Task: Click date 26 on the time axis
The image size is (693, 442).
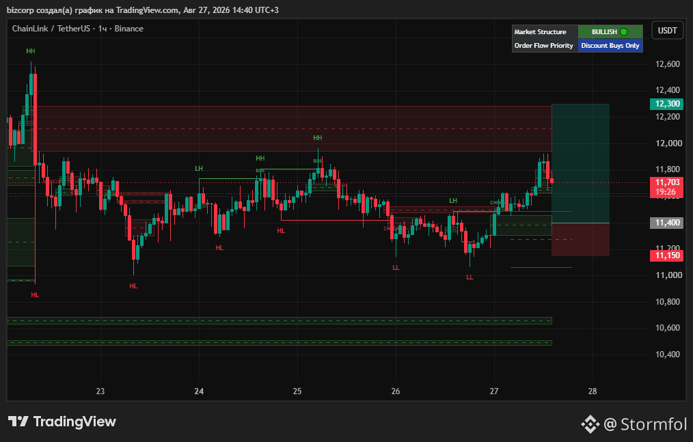Action: (x=396, y=391)
